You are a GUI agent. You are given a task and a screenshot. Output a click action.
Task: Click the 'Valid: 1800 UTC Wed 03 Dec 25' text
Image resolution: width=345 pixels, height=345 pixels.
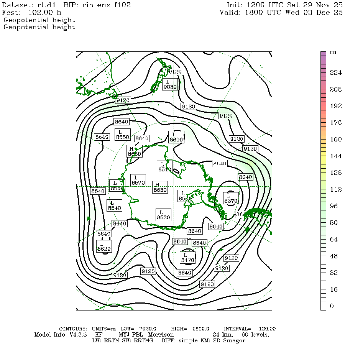[281, 13]
